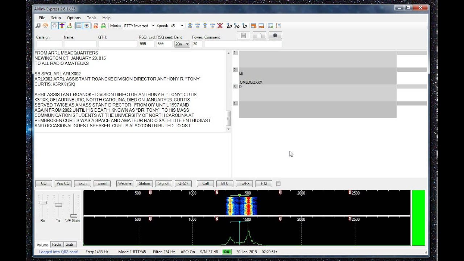Click the first channel marker toolbar icon
The width and height of the screenshot is (464, 261).
pos(190,26)
